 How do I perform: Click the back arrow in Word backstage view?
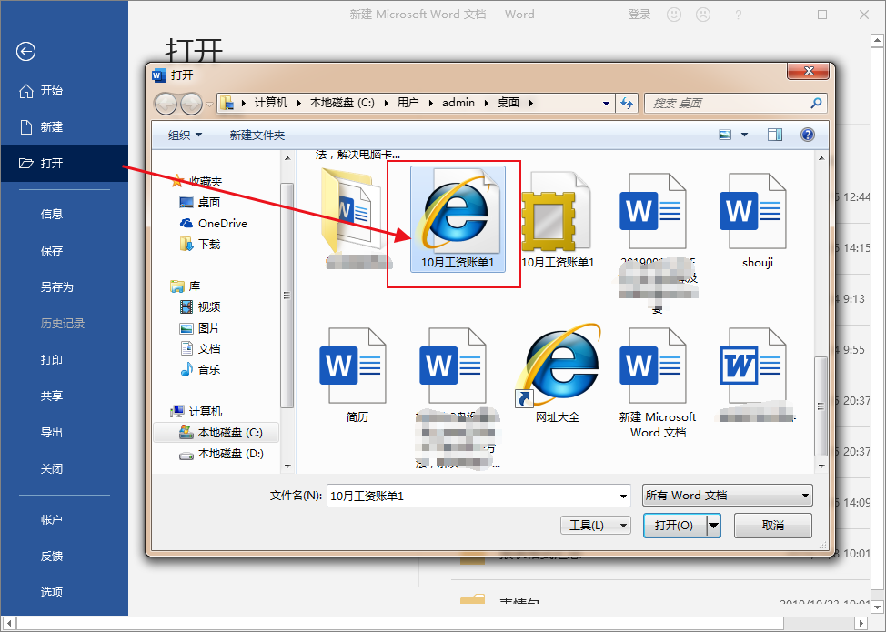tap(25, 52)
